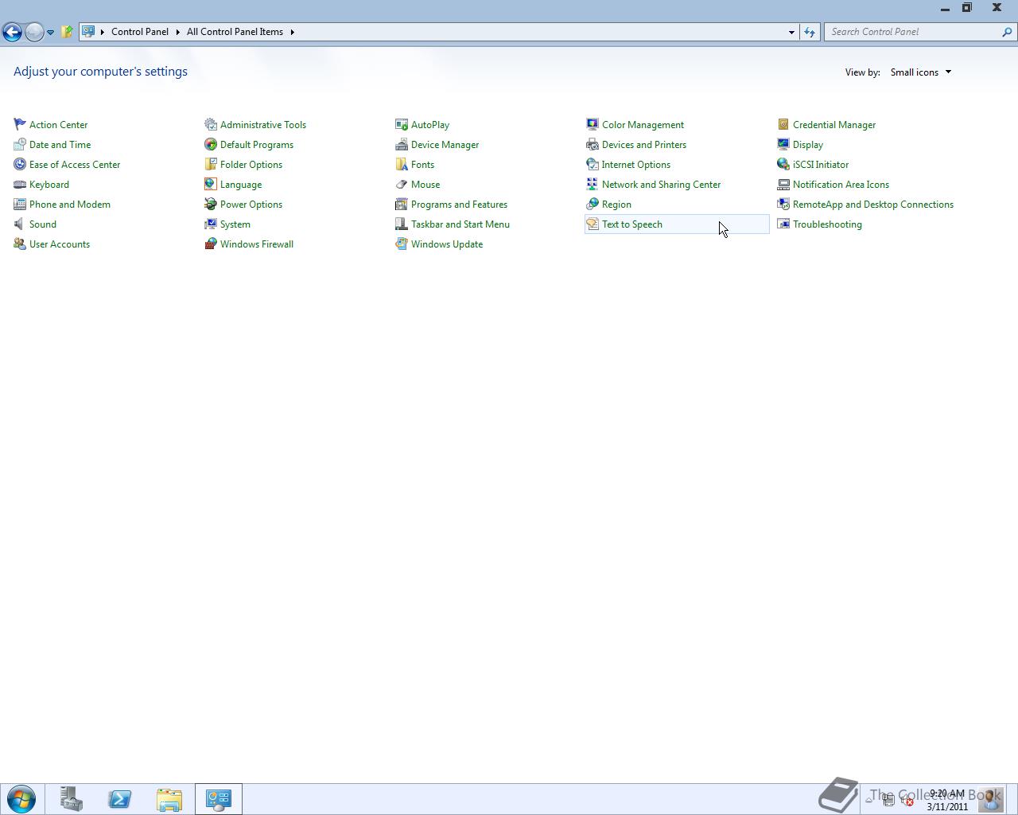
Task: Open the Windows Start button
Action: tap(21, 799)
